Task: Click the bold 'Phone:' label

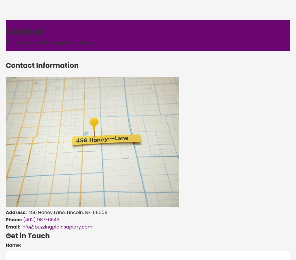Action: pyautogui.click(x=14, y=220)
